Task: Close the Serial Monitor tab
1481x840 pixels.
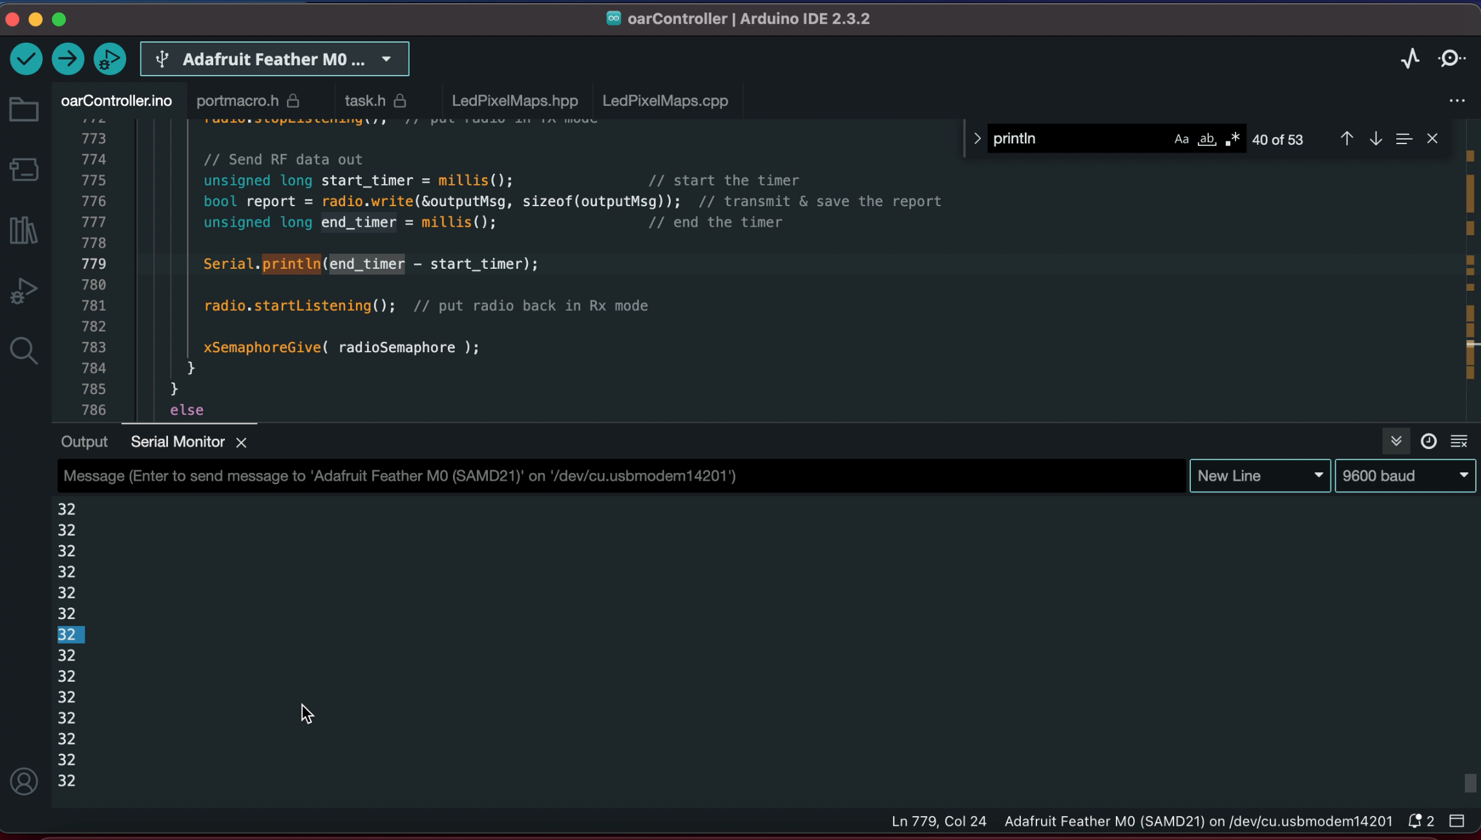Action: (241, 442)
